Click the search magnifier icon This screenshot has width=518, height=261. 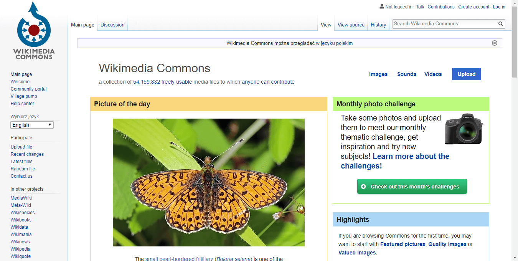pos(500,24)
